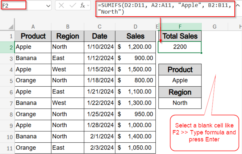
Task: Click the SUMIFS formula bar text
Action: [x=164, y=9]
